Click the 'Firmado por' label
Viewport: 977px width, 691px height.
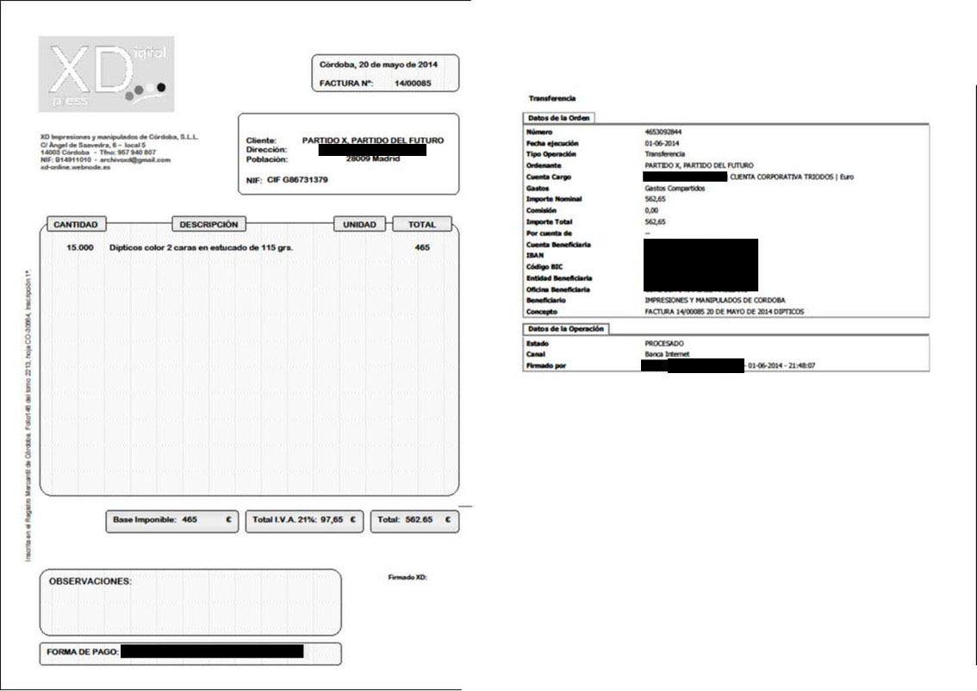point(546,366)
